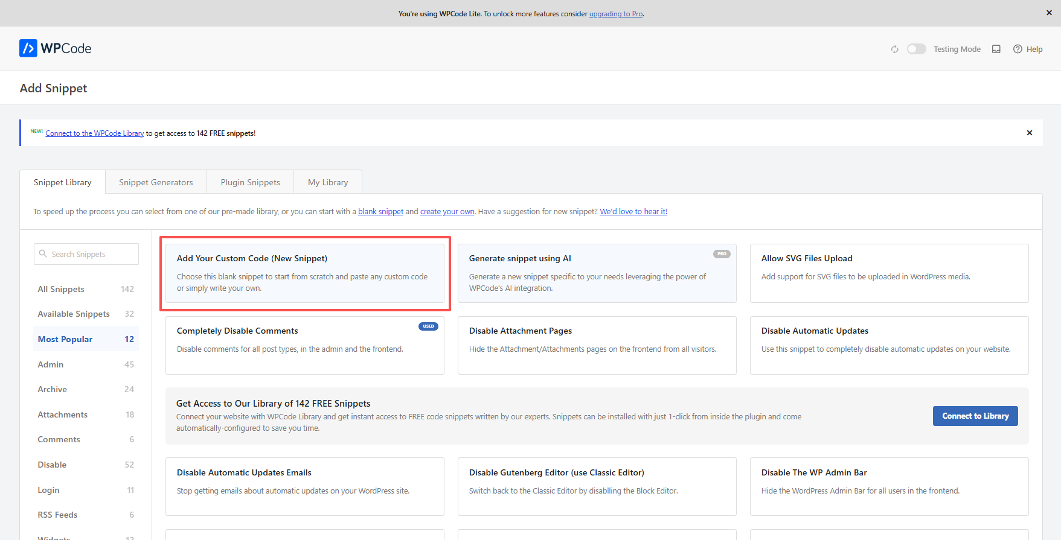Screen dimensions: 1061x540
Task: Show Admin category snippets
Action: click(86, 364)
